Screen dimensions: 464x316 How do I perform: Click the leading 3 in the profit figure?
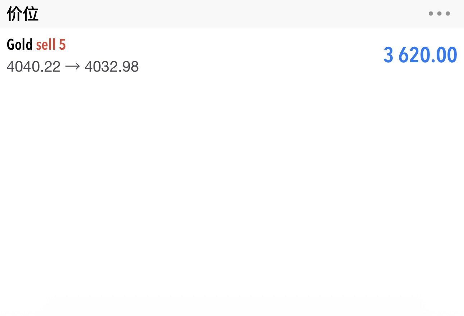point(388,55)
